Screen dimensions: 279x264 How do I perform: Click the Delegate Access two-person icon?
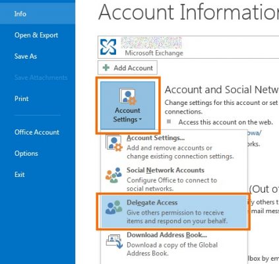pyautogui.click(x=113, y=207)
